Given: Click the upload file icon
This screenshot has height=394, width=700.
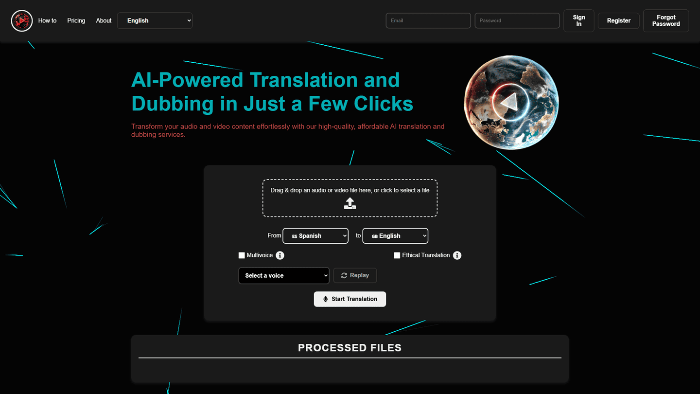Looking at the screenshot, I should [350, 203].
